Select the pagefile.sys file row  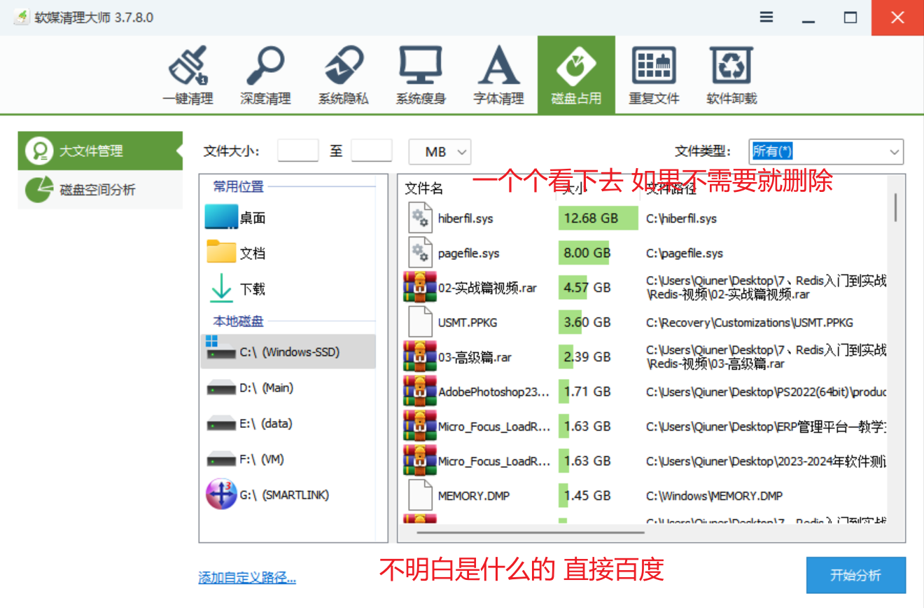tap(646, 253)
